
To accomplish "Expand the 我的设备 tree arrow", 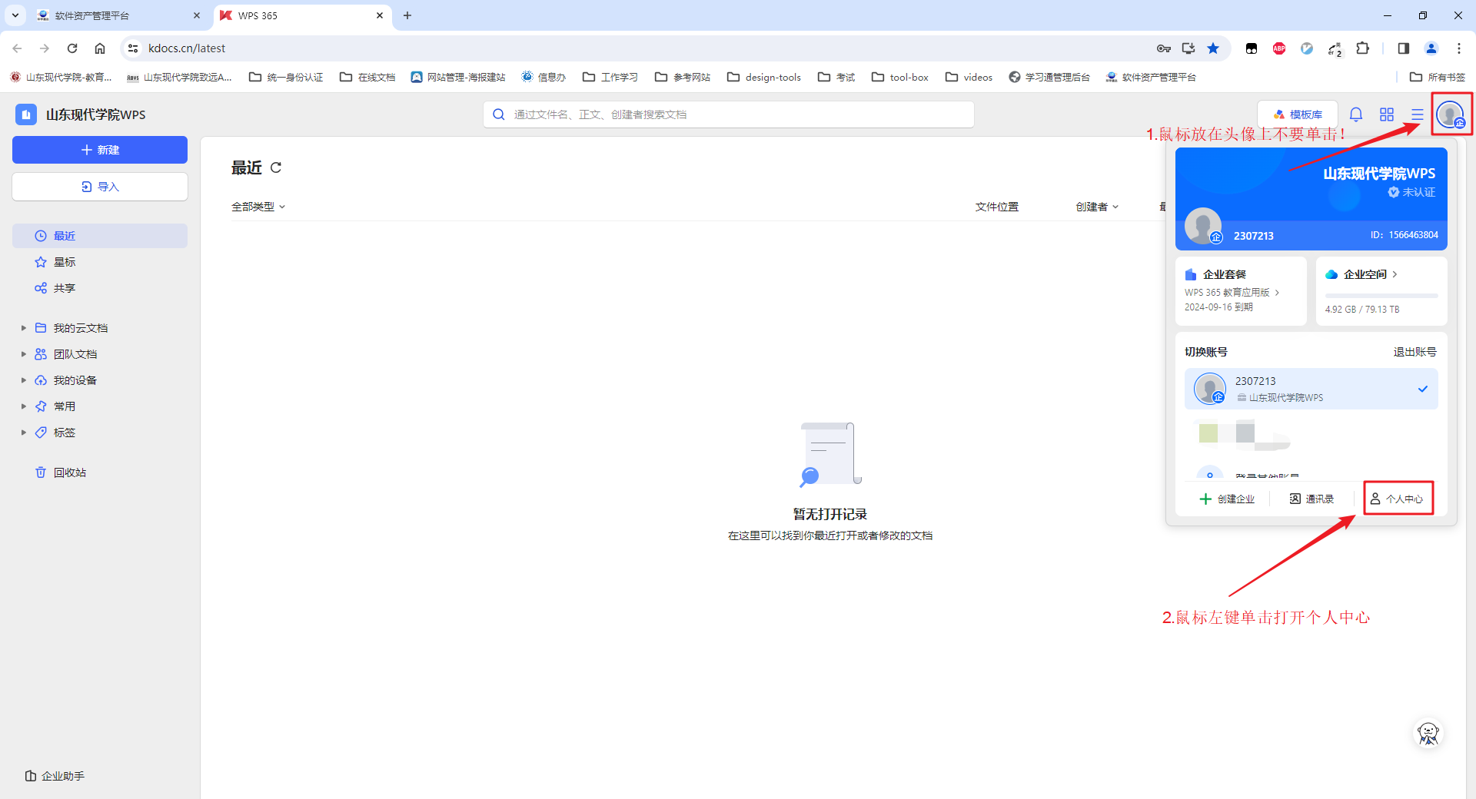I will (24, 380).
